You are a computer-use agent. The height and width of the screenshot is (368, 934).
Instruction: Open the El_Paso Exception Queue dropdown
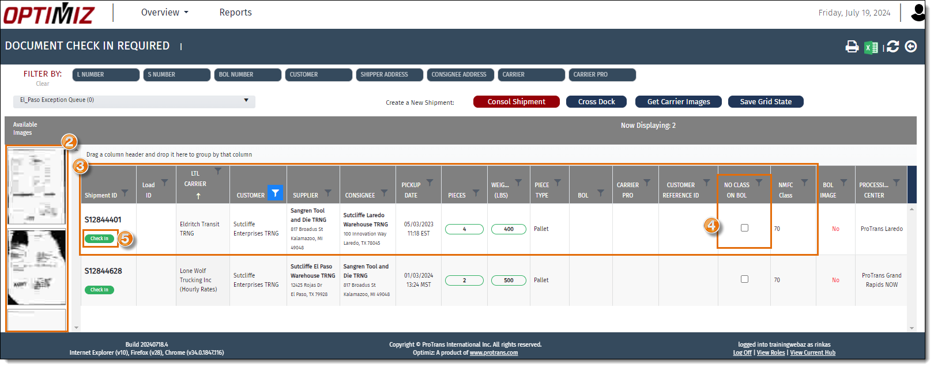pos(134,101)
